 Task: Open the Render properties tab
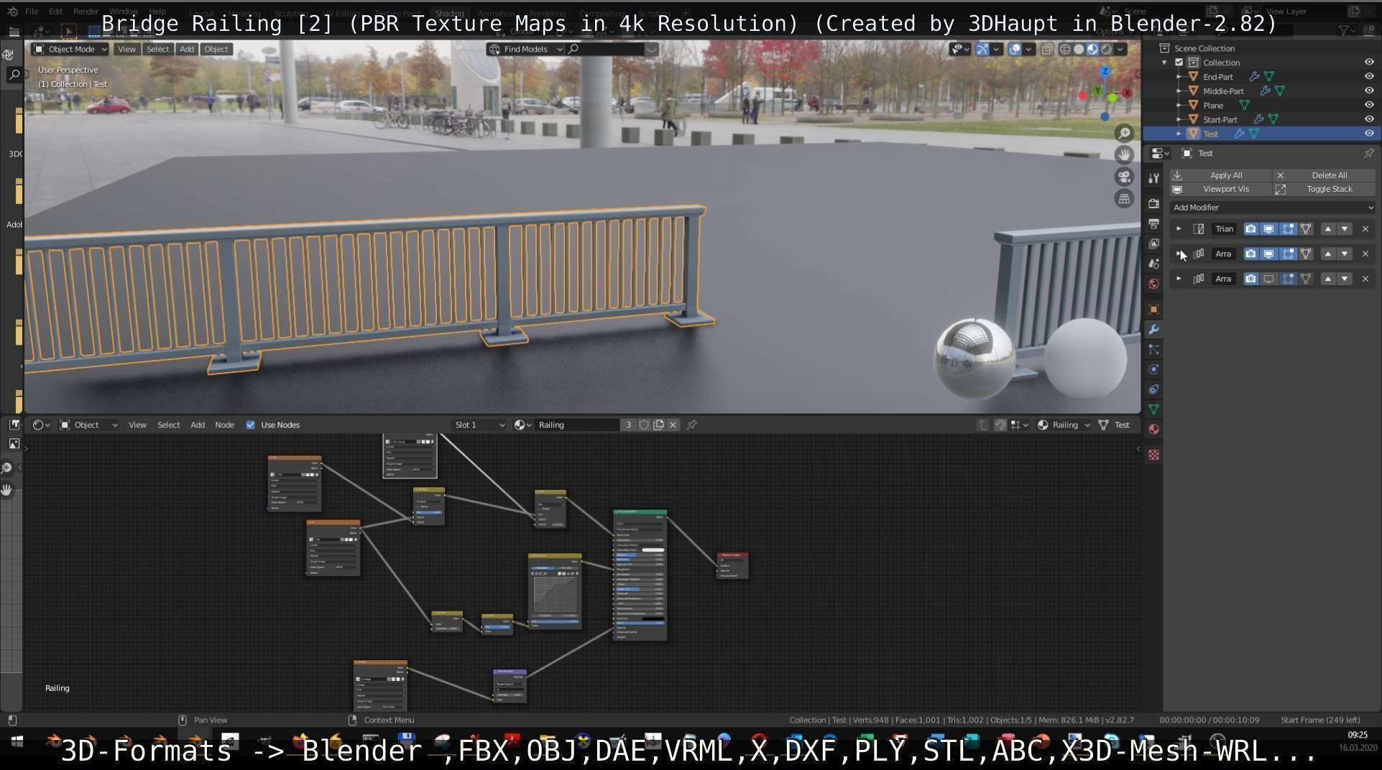[1153, 204]
